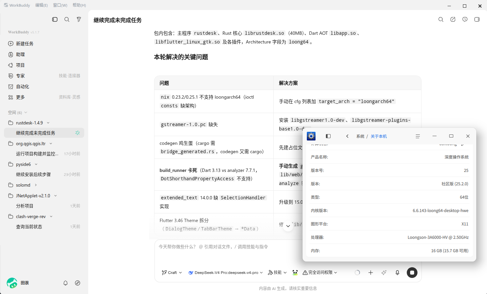The height and width of the screenshot is (294, 487).
Task: Open the 继续完成未完成任务 conversation
Action: point(44,133)
